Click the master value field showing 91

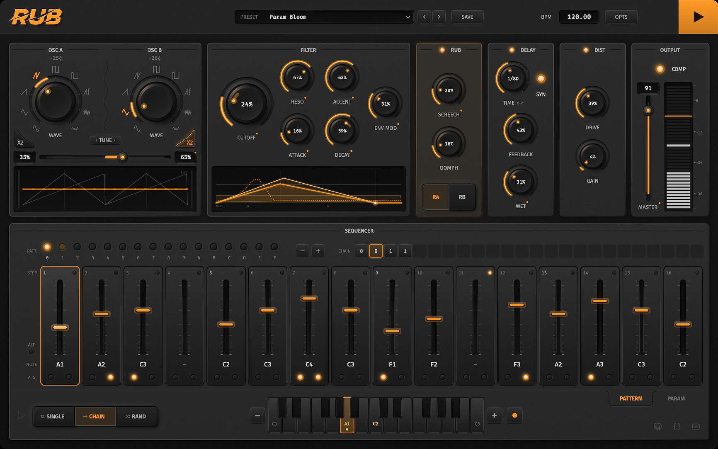pos(648,88)
